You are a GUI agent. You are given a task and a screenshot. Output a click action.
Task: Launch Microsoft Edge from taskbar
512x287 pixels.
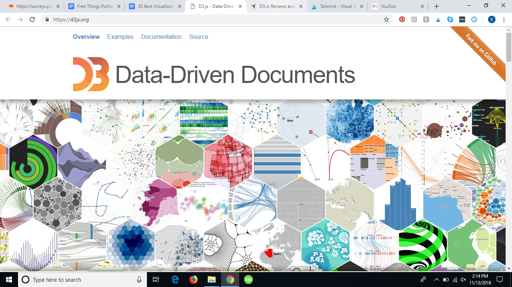click(x=175, y=280)
